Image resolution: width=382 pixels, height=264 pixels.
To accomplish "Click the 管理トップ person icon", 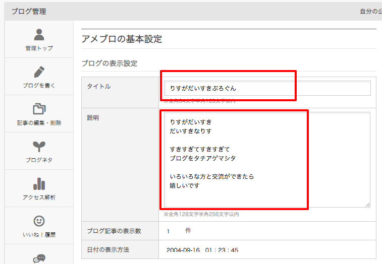I will [x=39, y=34].
